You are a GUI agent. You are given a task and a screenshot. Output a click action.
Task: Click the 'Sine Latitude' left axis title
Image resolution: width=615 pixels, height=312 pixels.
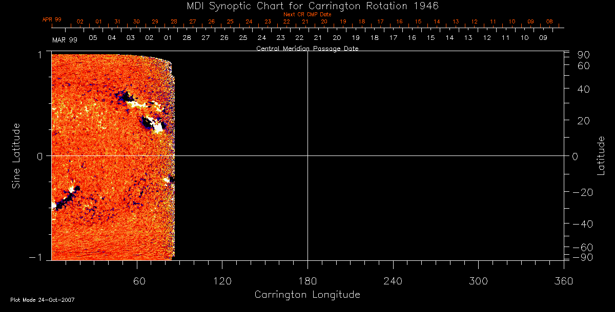[16, 155]
